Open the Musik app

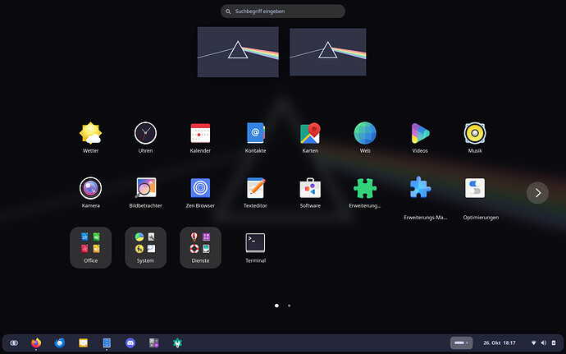pyautogui.click(x=475, y=133)
